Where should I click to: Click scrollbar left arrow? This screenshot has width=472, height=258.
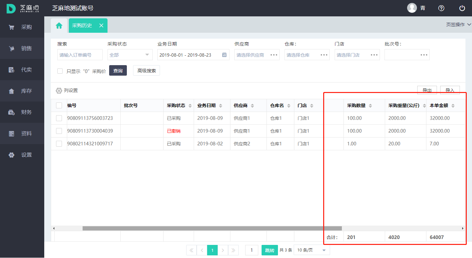[x=54, y=228]
